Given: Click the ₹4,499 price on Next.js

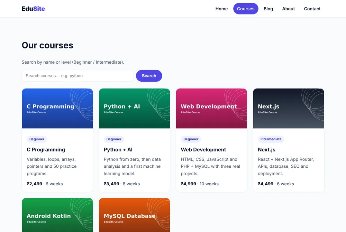Looking at the screenshot, I should click(265, 184).
